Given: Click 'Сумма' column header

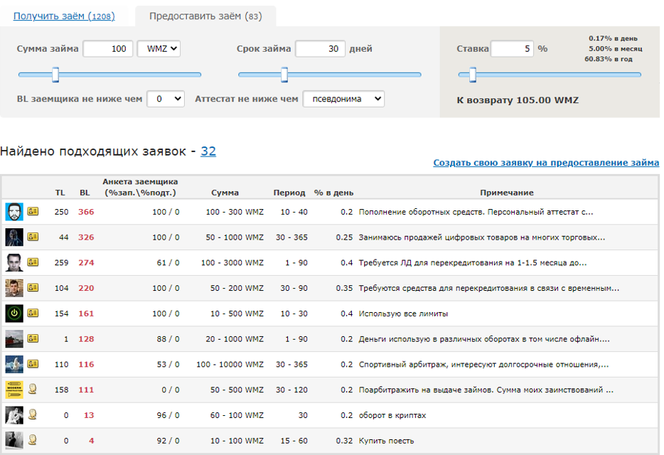Looking at the screenshot, I should pyautogui.click(x=225, y=193).
